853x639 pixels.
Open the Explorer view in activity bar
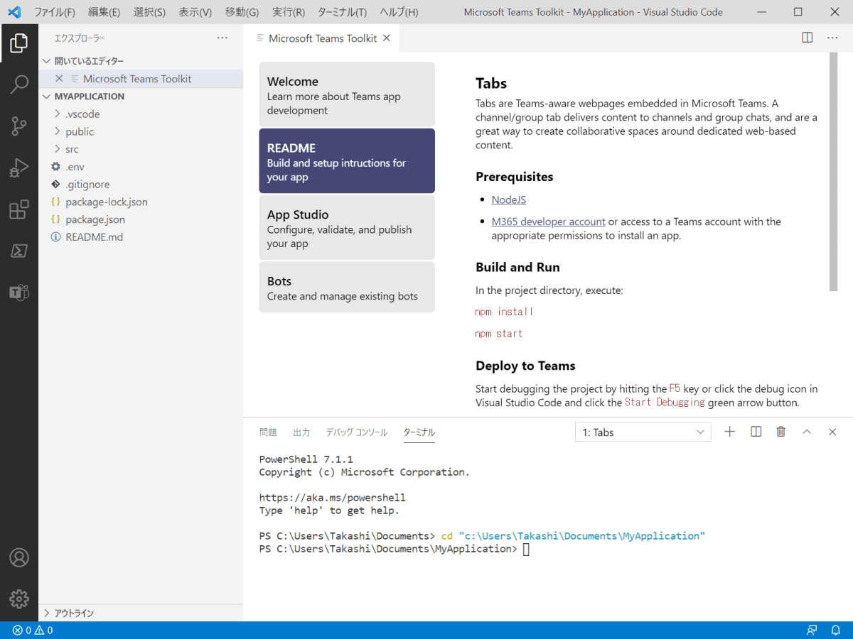tap(19, 43)
